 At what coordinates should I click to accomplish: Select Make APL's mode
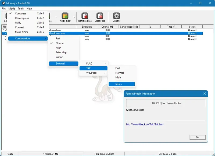pyautogui.click(x=28, y=32)
